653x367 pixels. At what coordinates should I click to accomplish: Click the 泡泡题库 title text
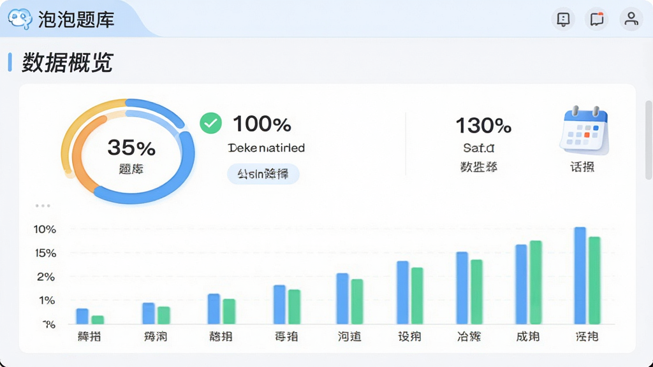tap(77, 20)
